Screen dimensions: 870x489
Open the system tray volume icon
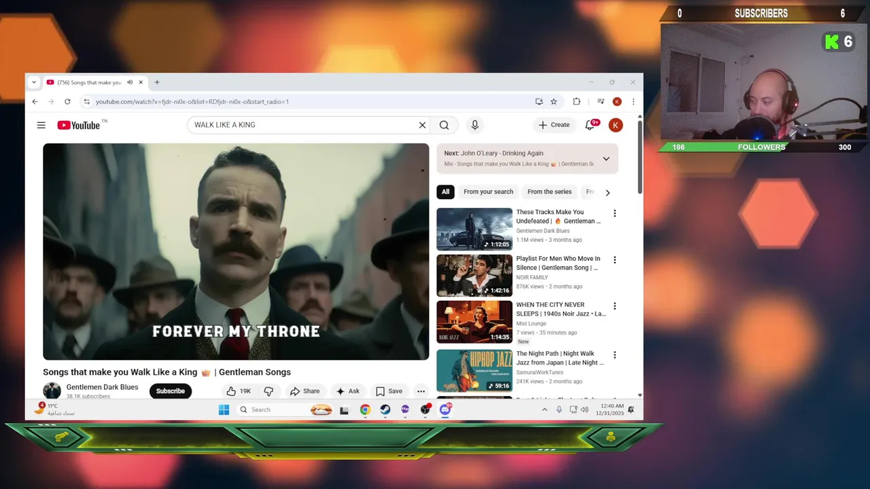585,410
